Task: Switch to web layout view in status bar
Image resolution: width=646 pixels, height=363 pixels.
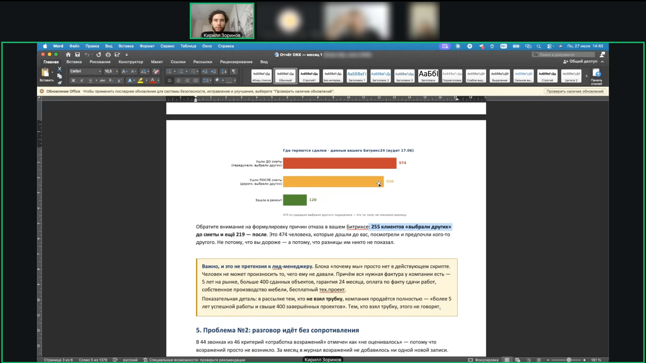Action: click(x=517, y=360)
